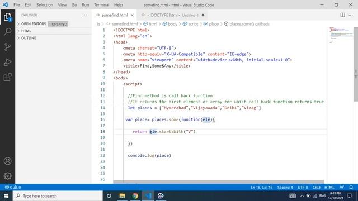Open Google Chrome from taskbar

click(x=135, y=196)
